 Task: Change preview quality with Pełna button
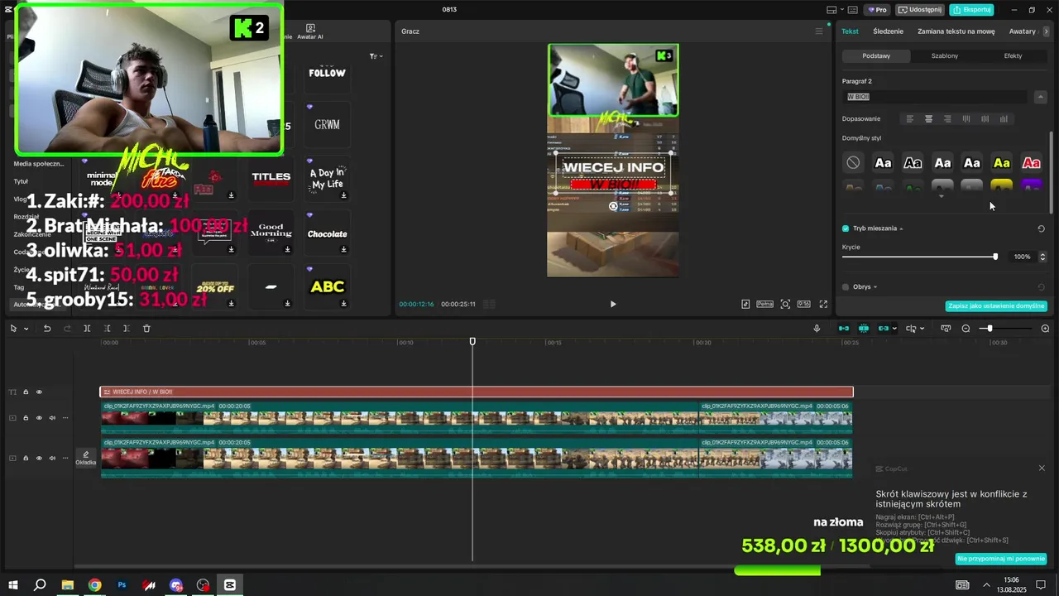(x=764, y=304)
